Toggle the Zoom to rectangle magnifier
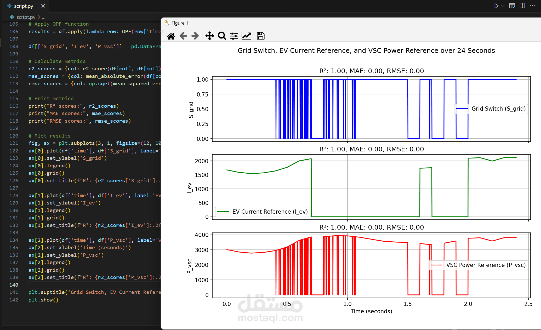Screen dimensions: 541x330 (x=222, y=36)
